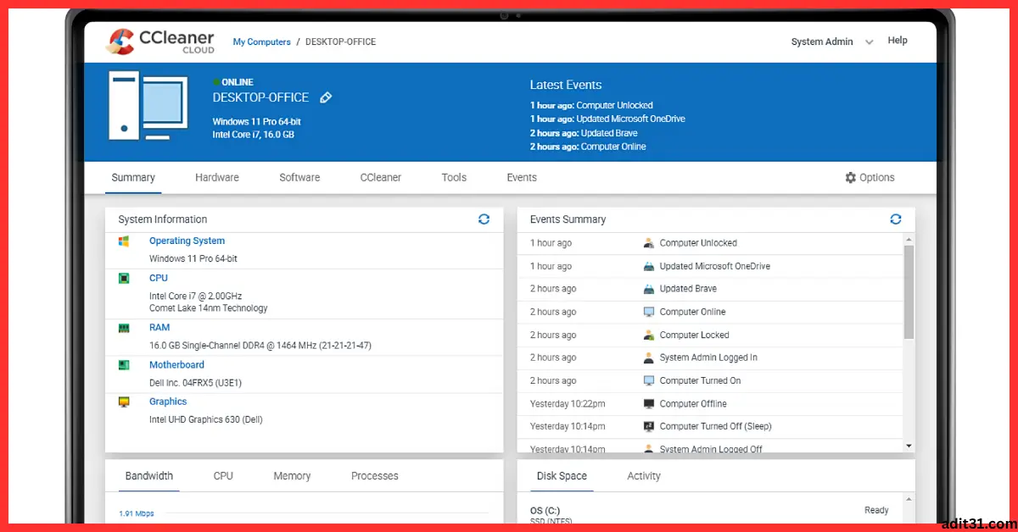This screenshot has width=1018, height=532.
Task: Click the Options gear icon
Action: point(851,178)
